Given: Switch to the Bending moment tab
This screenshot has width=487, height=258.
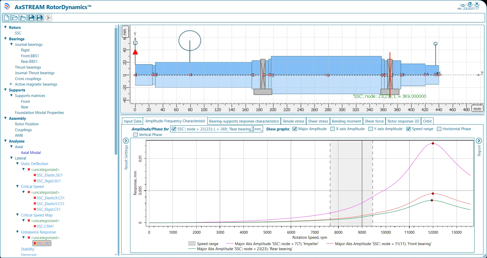Looking at the screenshot, I should (x=346, y=121).
